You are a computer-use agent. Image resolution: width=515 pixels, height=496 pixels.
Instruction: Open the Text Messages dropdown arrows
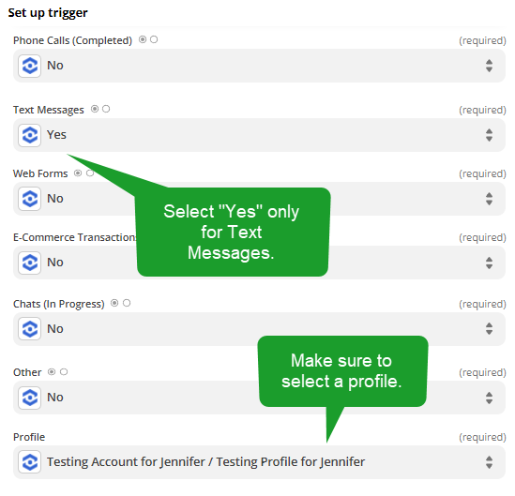click(489, 135)
